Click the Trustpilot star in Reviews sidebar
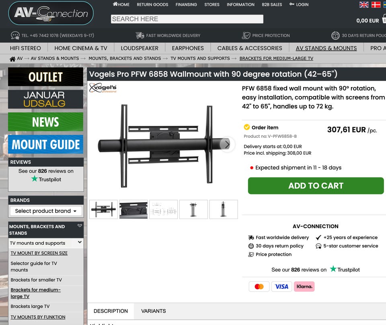The height and width of the screenshot is (325, 386). 35,179
